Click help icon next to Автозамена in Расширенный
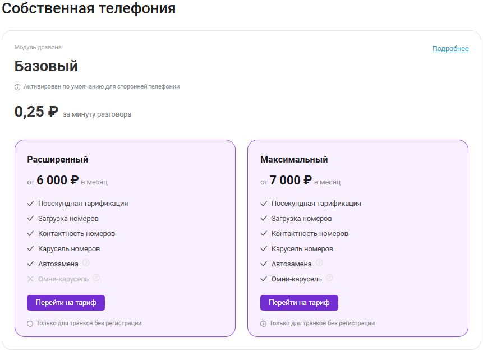The width and height of the screenshot is (483, 351). coord(86,262)
